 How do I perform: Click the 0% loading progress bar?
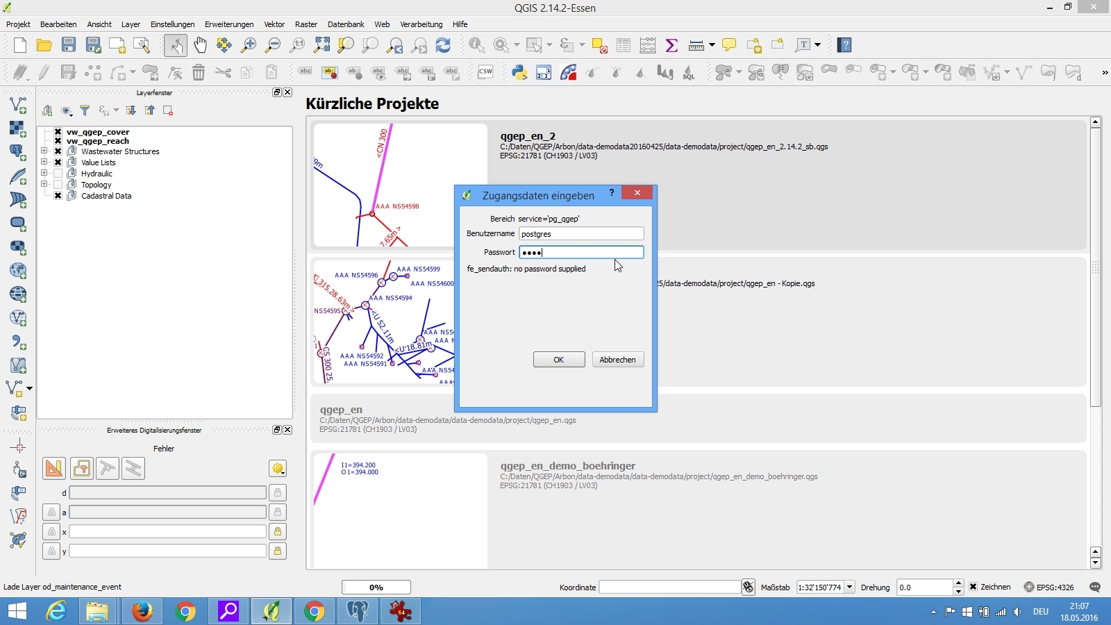point(376,587)
